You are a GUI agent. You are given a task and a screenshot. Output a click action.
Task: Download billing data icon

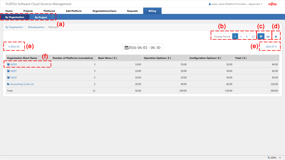tap(276, 37)
